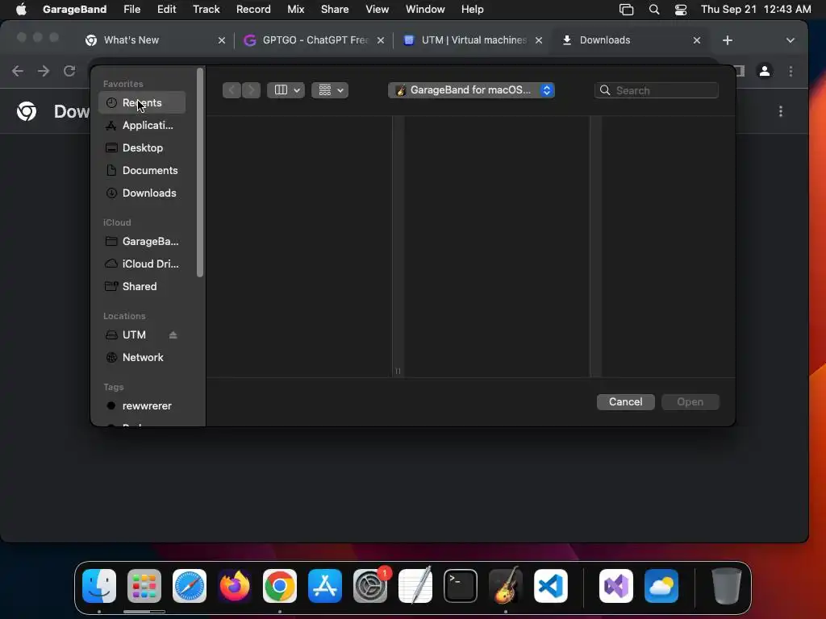Viewport: 826px width, 619px height.
Task: Open Finder from the Dock
Action: (99, 586)
